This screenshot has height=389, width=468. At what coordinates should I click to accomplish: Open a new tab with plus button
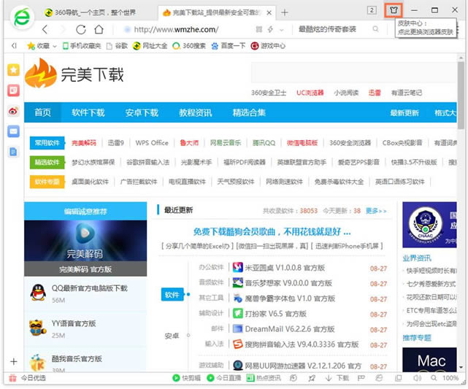285,12
